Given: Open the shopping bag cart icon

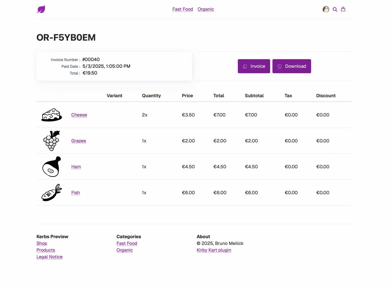Looking at the screenshot, I should [x=343, y=9].
